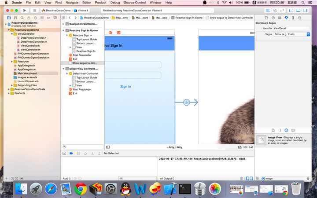The width and height of the screenshot is (317, 198).
Task: Show the File inspector
Action: [266, 18]
